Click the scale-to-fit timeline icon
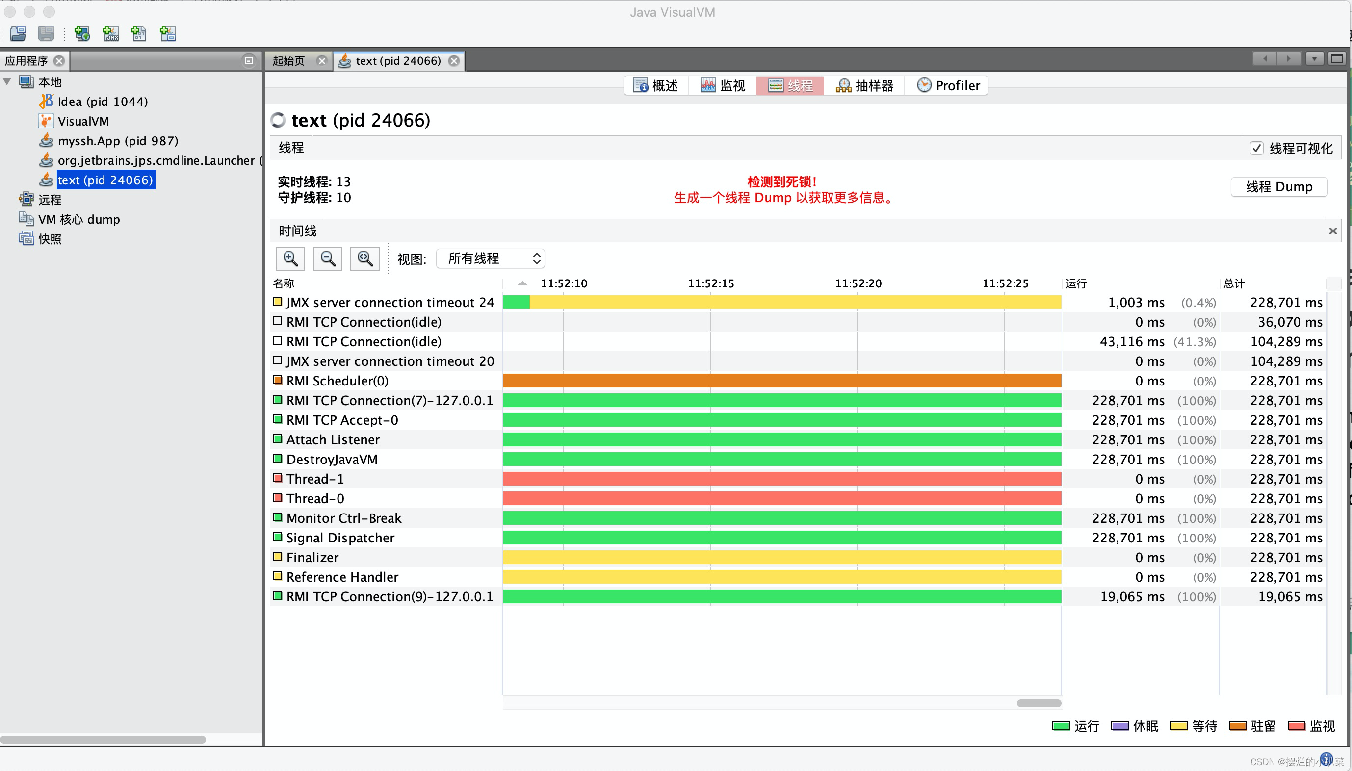The image size is (1352, 771). click(365, 258)
